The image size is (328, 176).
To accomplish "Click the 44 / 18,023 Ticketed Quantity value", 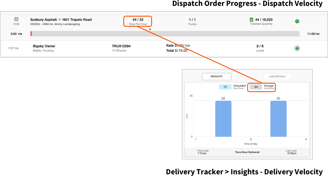I will [264, 20].
